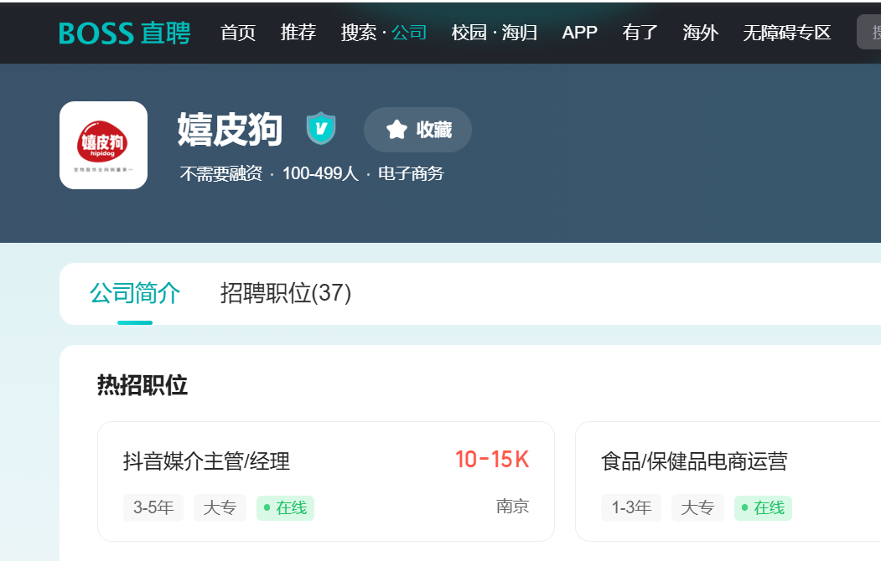
Task: Open the 有了 navigation item
Action: 640,33
